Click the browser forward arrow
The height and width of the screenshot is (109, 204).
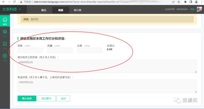point(9,2)
